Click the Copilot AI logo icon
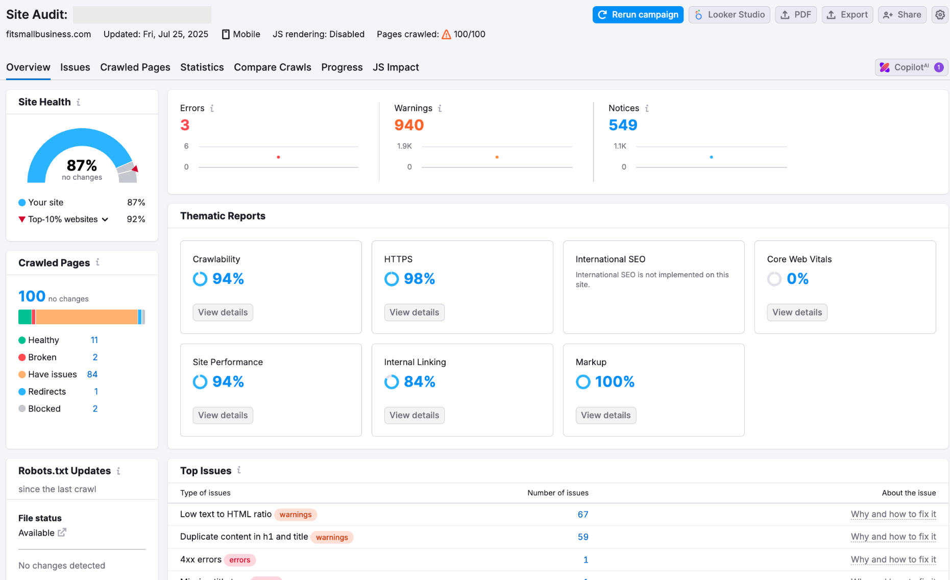This screenshot has width=950, height=580. [x=885, y=67]
